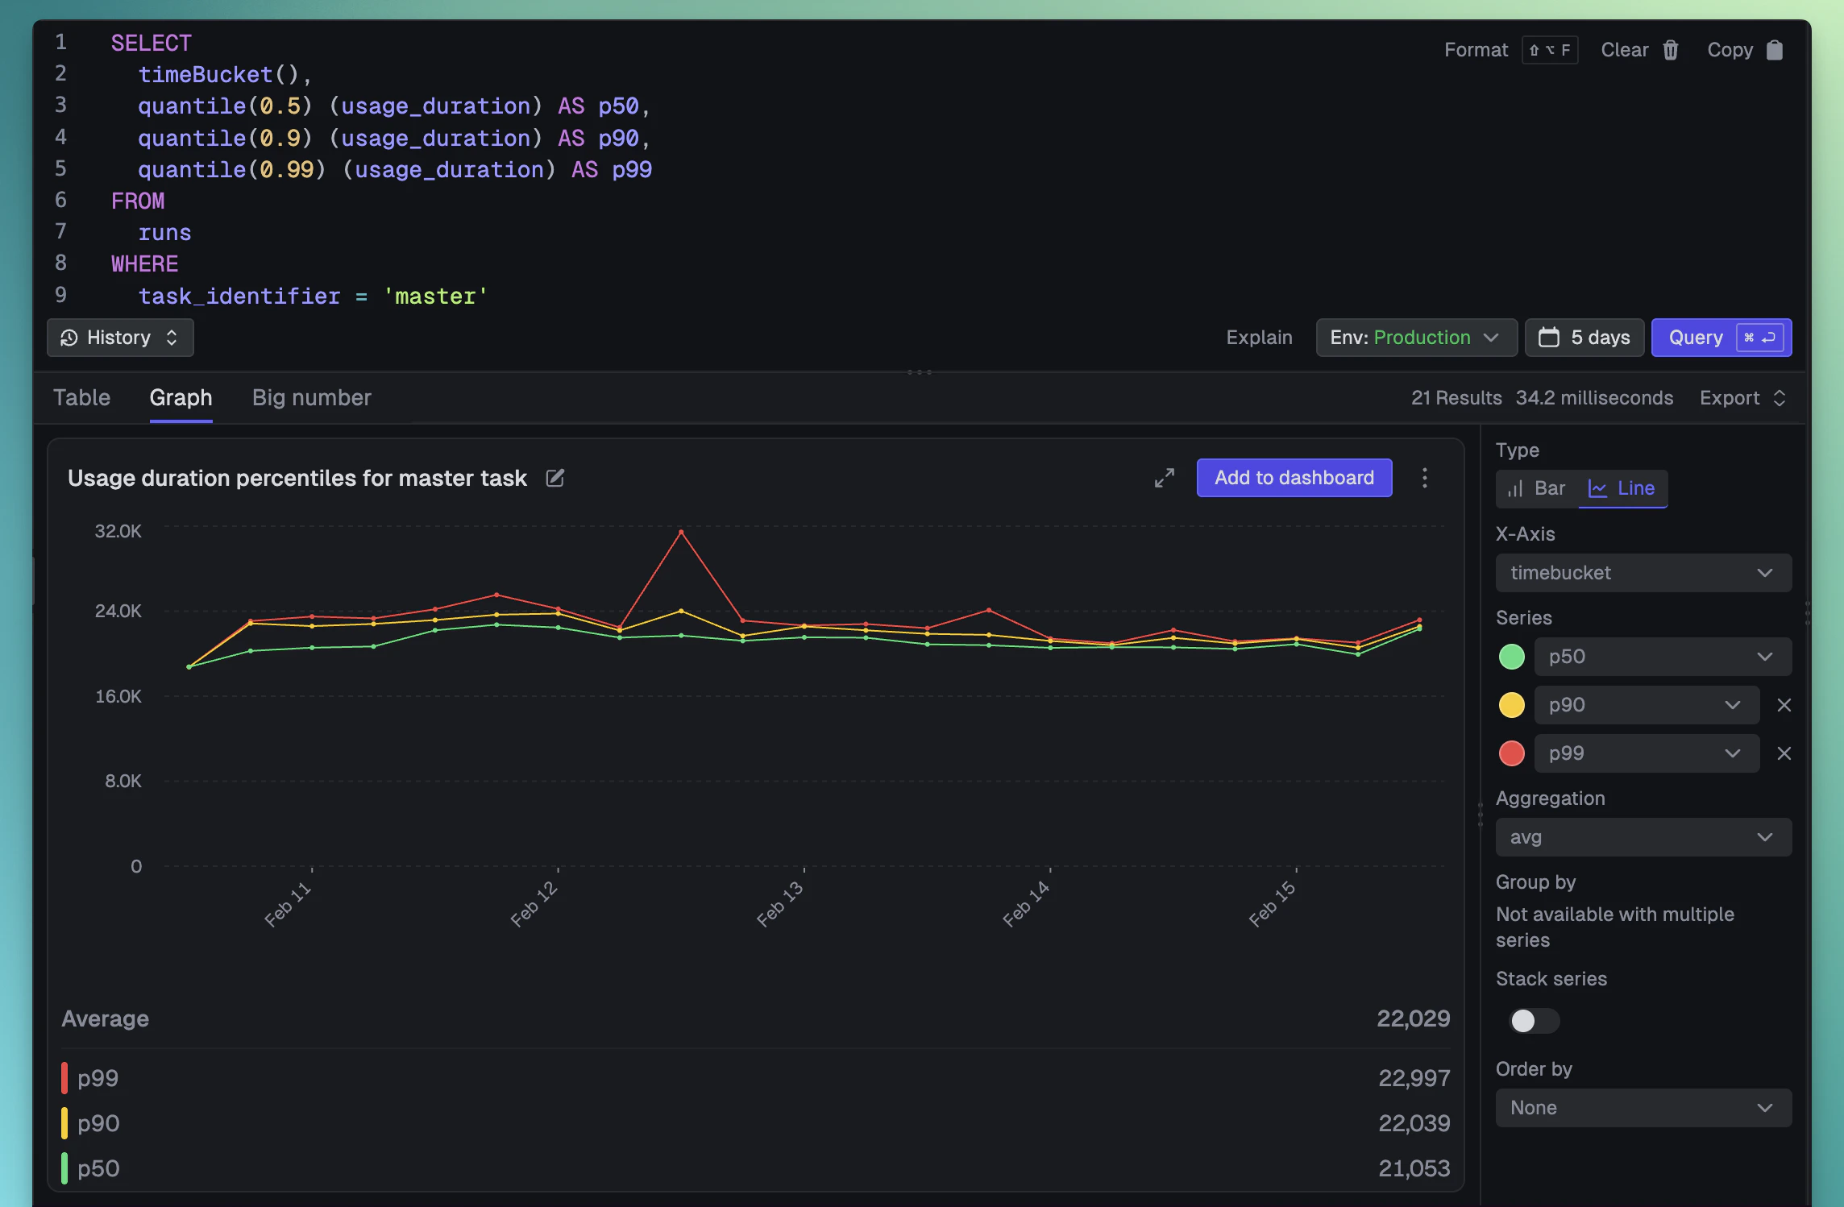This screenshot has height=1207, width=1844.
Task: Open the Export results menu
Action: tap(1741, 397)
